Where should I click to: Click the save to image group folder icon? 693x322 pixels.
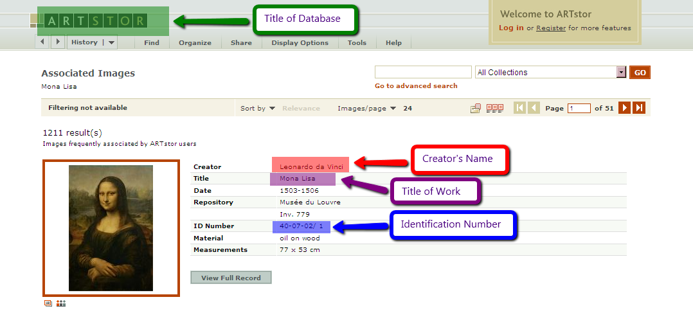(476, 108)
